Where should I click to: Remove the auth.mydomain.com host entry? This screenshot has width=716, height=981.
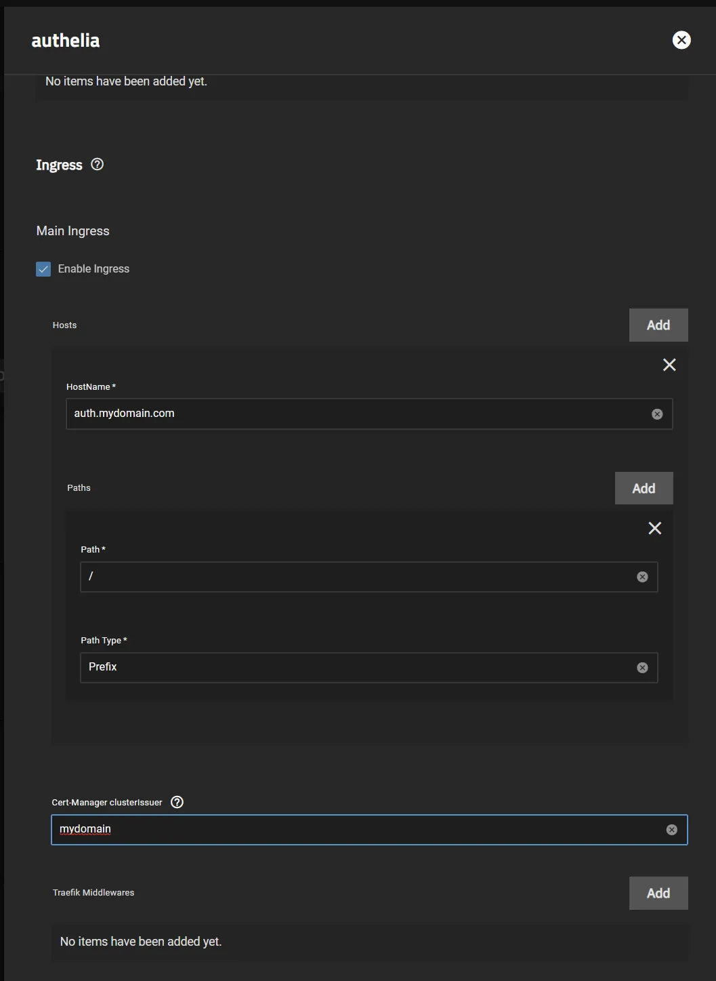pos(669,365)
